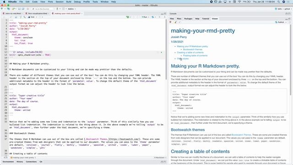Open the Session menu in the menu bar
The image size is (293, 165).
click(60, 2)
